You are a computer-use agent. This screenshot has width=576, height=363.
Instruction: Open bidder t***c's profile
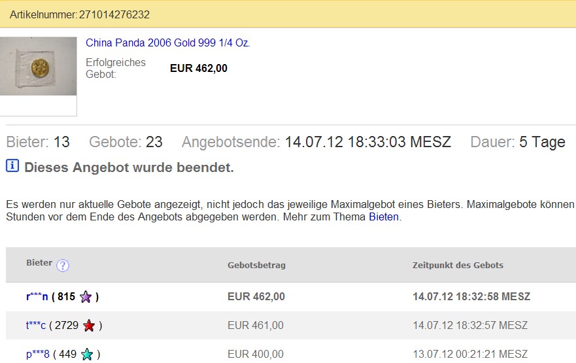click(35, 326)
